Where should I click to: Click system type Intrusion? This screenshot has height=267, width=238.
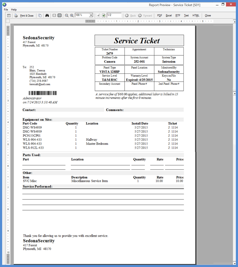169,61
